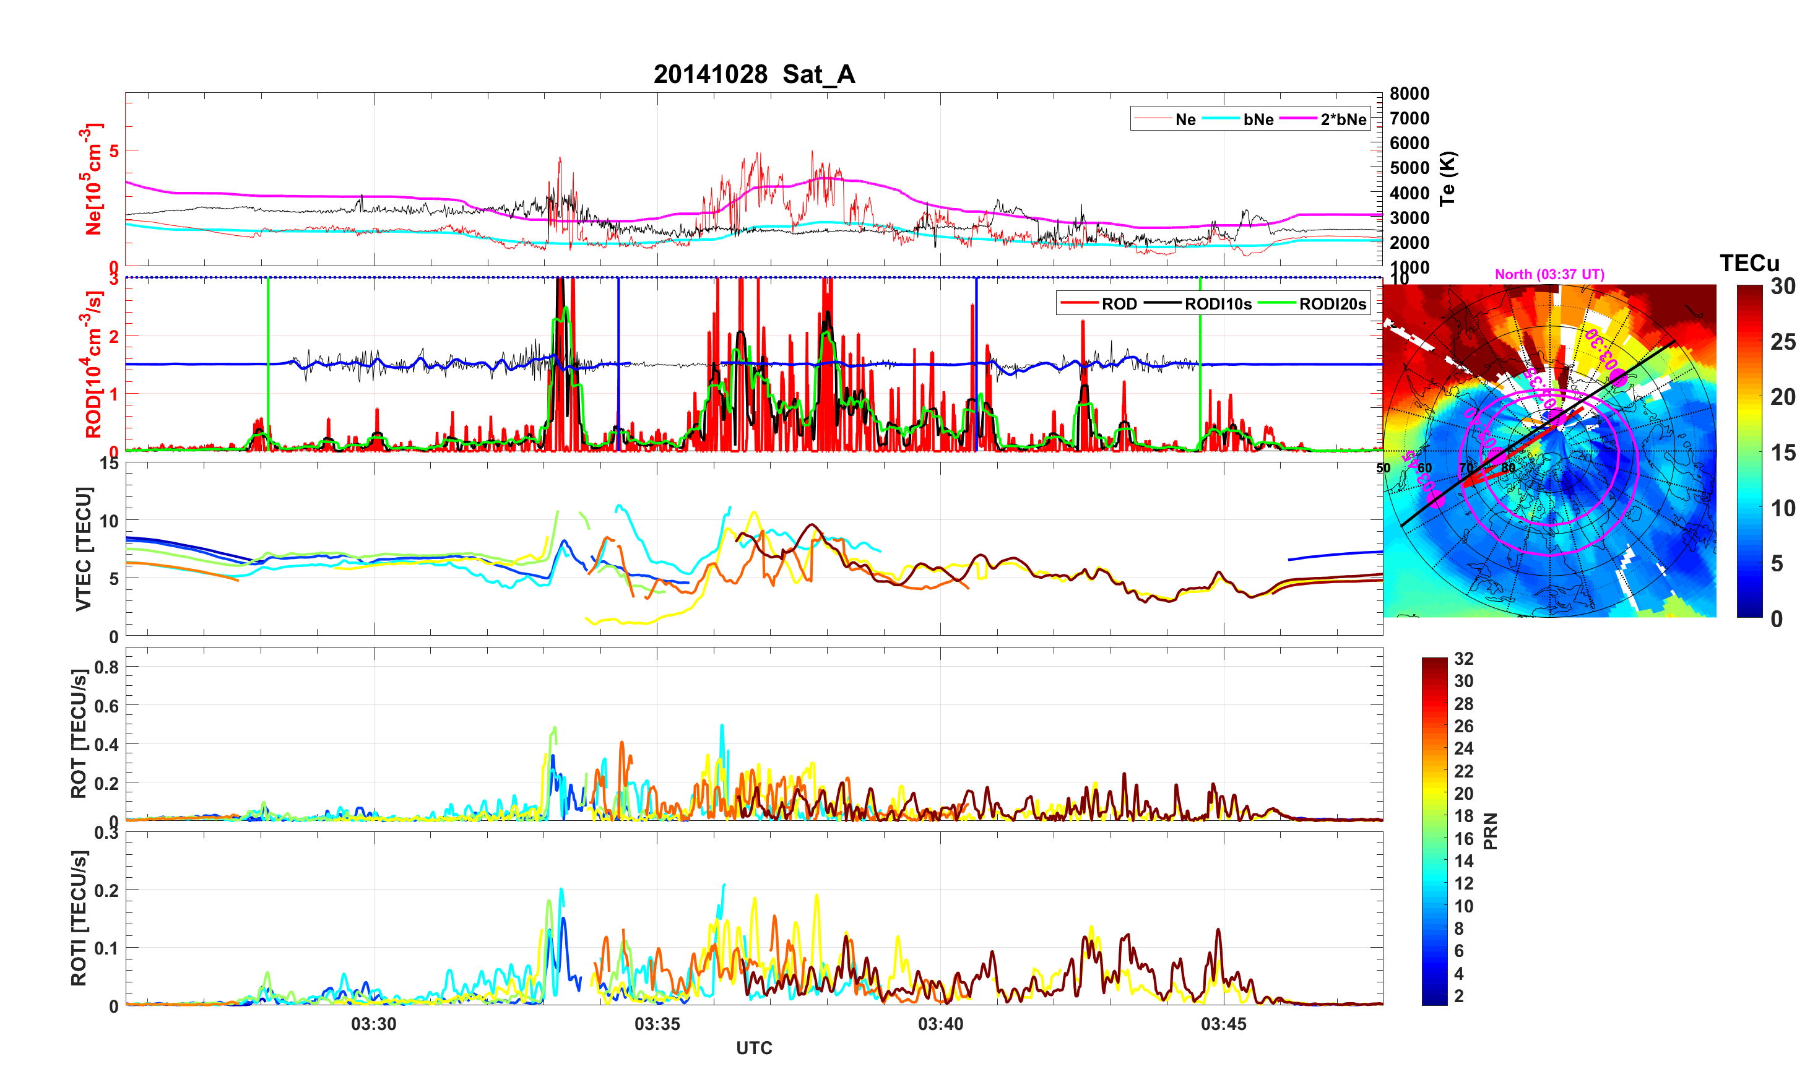Image resolution: width=1797 pixels, height=1087 pixels.
Task: Click the 'UTC' x-axis label
Action: (754, 1047)
